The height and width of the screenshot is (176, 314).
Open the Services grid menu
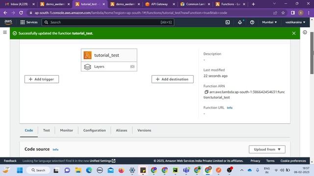(29, 22)
